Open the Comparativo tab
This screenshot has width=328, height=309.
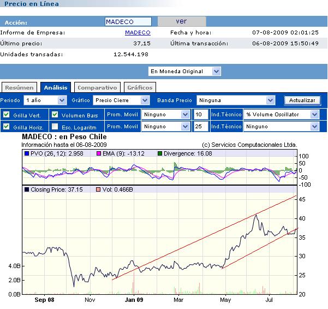point(97,87)
